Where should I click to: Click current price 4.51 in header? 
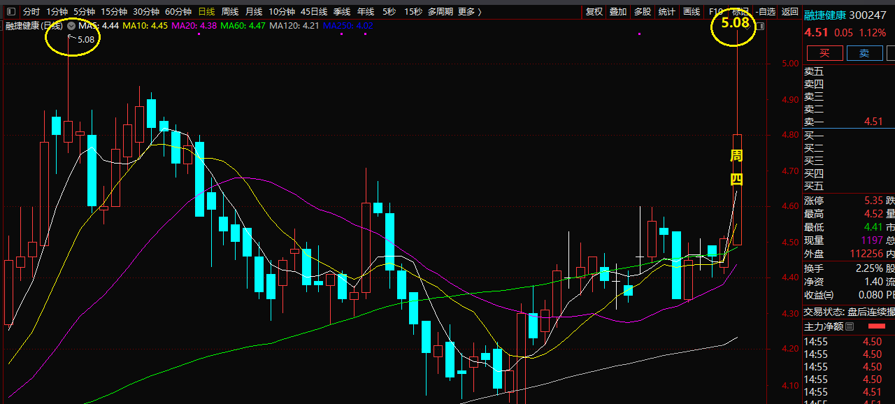pos(816,33)
